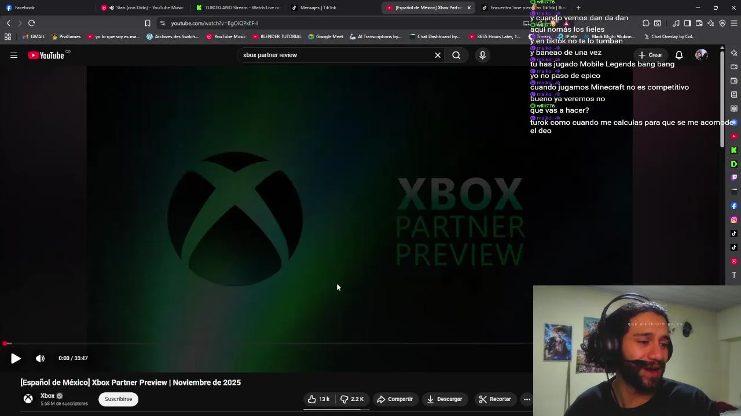Viewport: 741px width, 416px height.
Task: Close the Xbox Partner Preview tab
Action: pyautogui.click(x=469, y=8)
